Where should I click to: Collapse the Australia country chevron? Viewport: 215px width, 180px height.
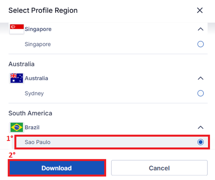(201, 78)
